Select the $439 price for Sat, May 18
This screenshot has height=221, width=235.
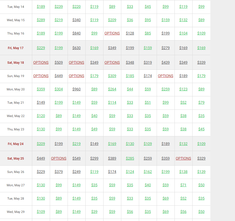point(166,62)
